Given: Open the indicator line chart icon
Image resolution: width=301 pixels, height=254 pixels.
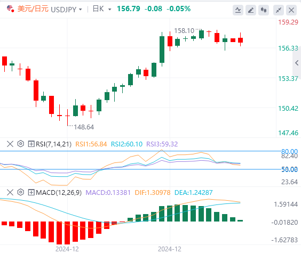Looking at the screenshot, I should pos(238,10).
